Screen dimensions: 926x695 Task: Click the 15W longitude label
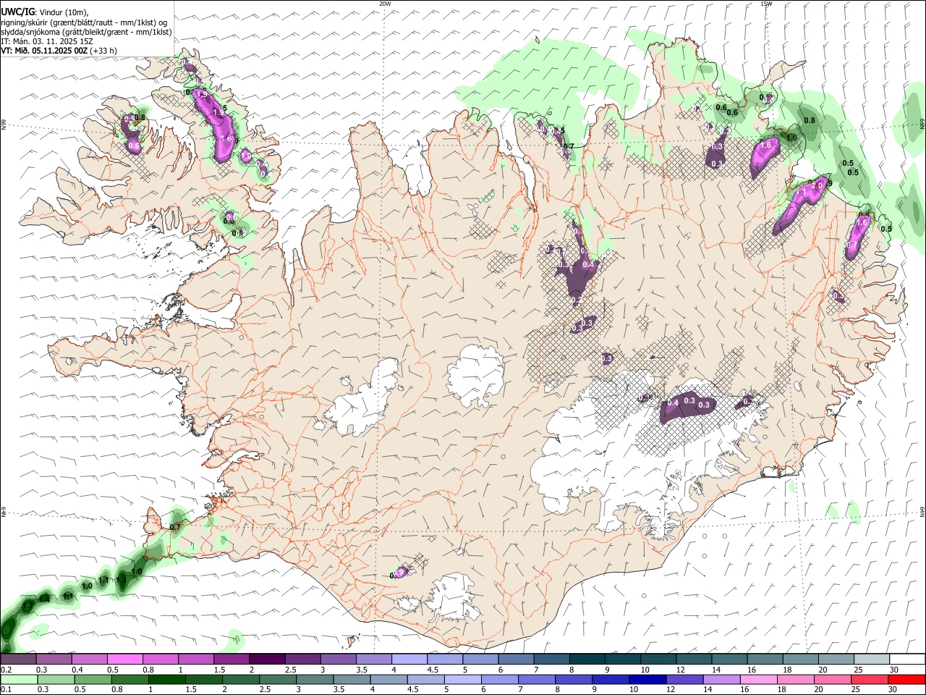click(x=765, y=4)
